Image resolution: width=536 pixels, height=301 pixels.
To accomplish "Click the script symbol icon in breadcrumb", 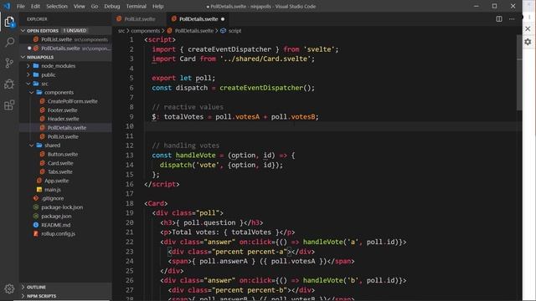I will coord(224,31).
